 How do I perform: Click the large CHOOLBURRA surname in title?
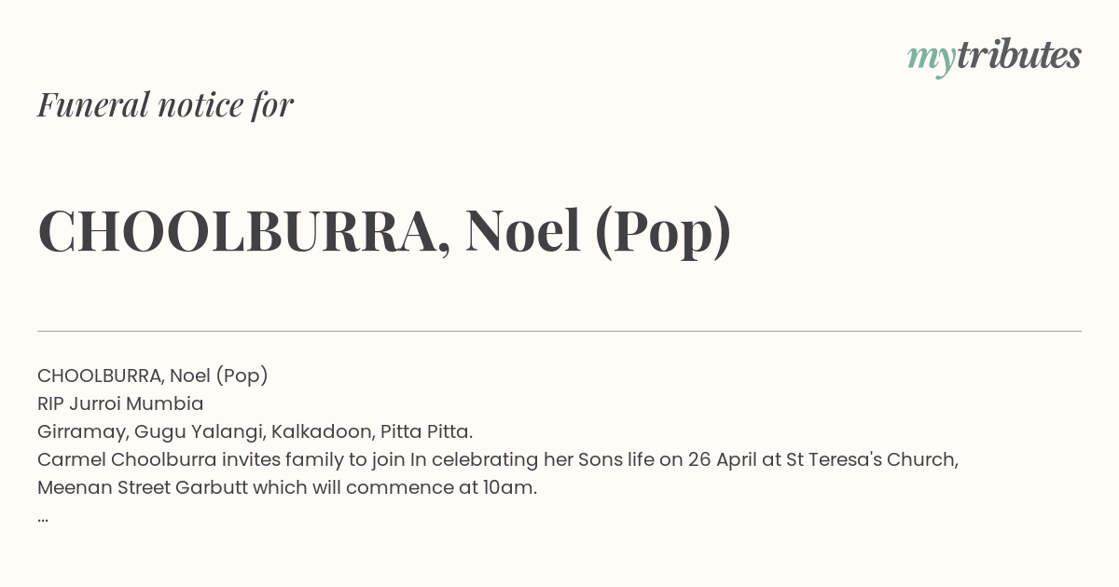tap(238, 231)
